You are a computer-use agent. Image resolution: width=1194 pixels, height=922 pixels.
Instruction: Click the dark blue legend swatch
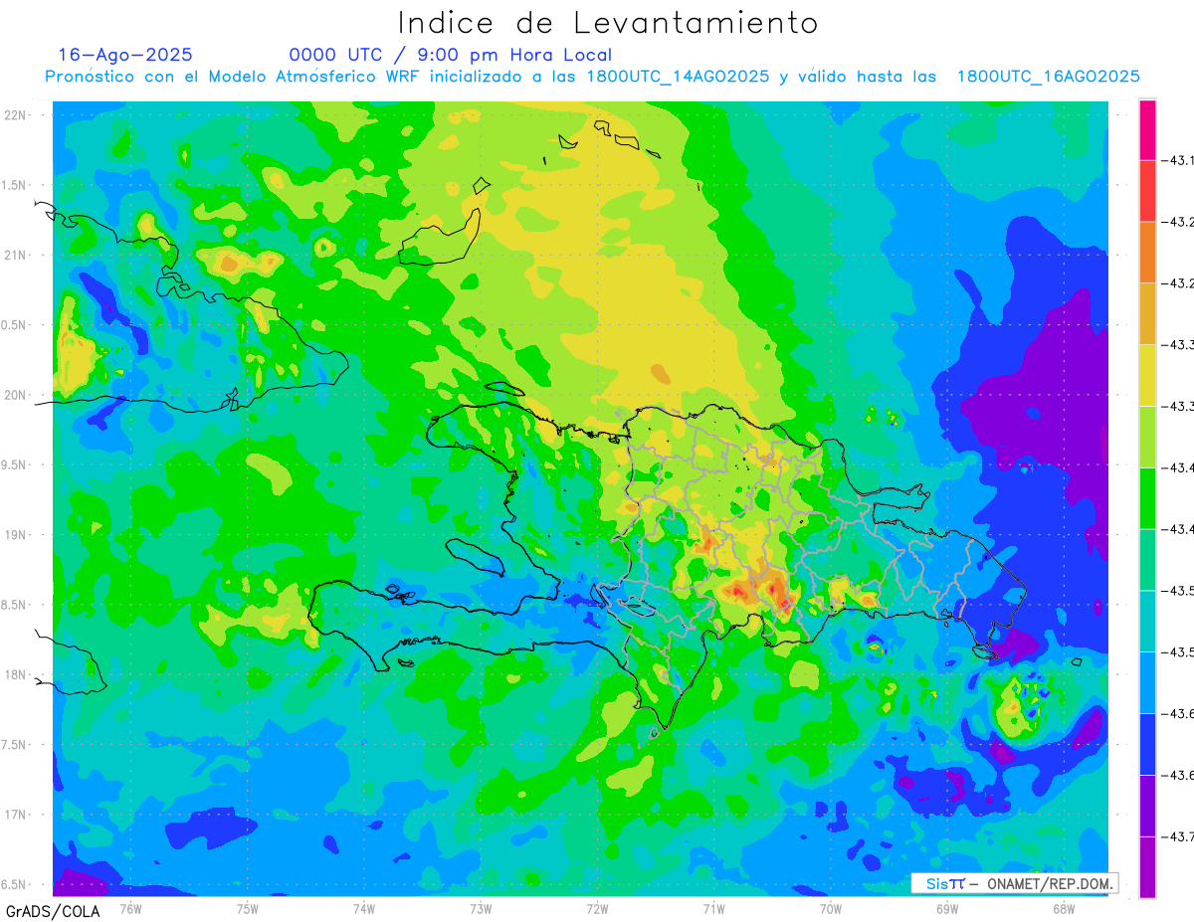click(1147, 744)
